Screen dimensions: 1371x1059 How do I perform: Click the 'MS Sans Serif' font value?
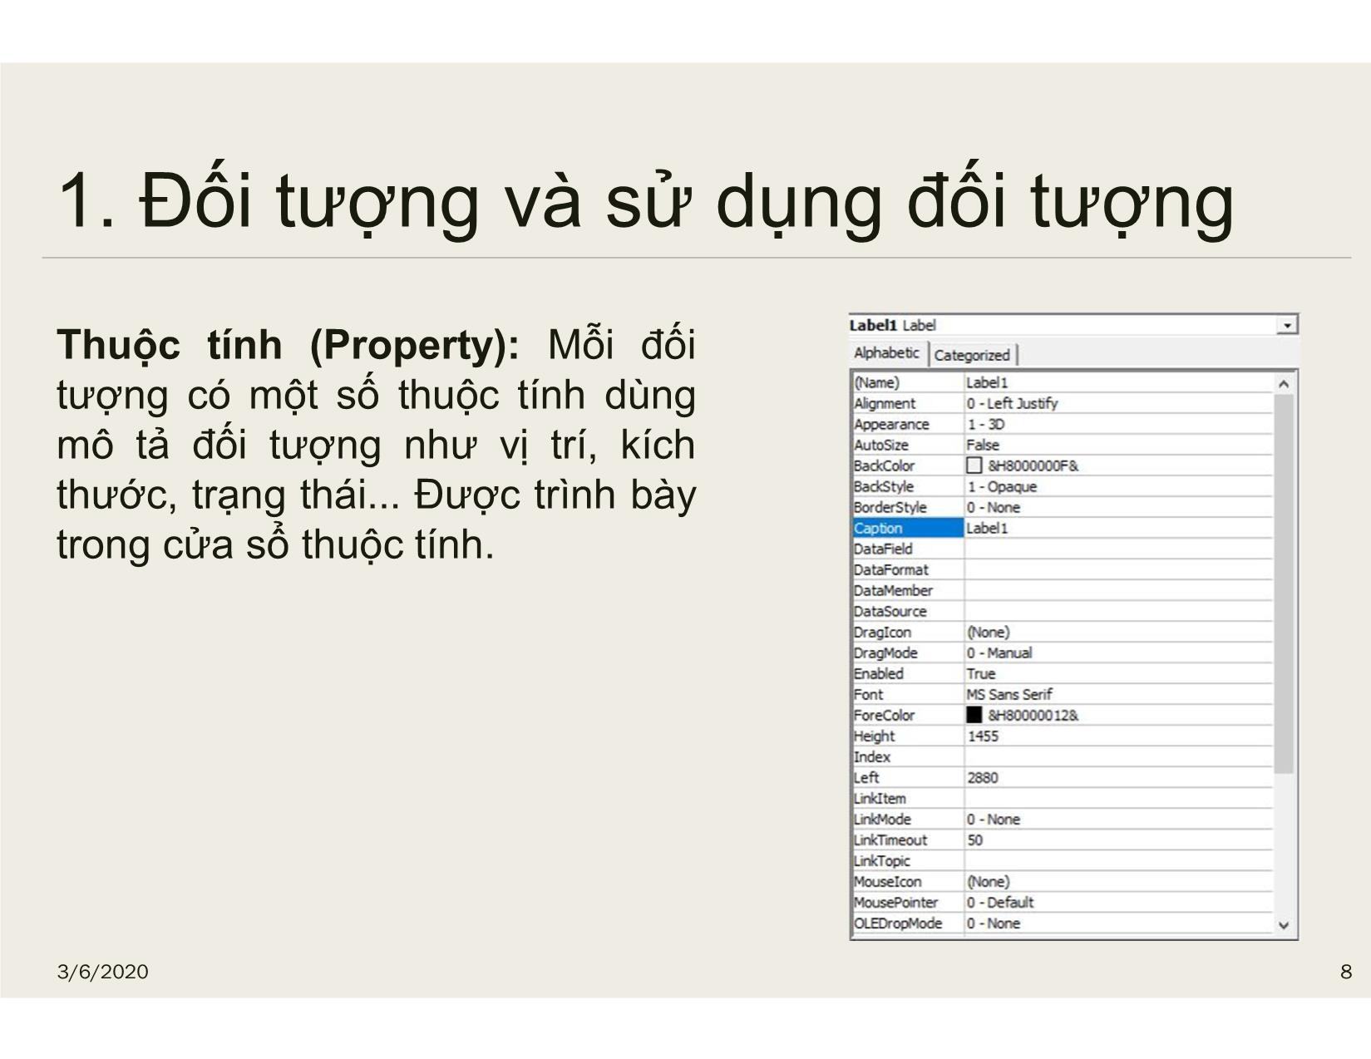pos(1009,694)
